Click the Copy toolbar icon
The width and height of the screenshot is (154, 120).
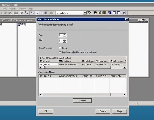(6, 13)
